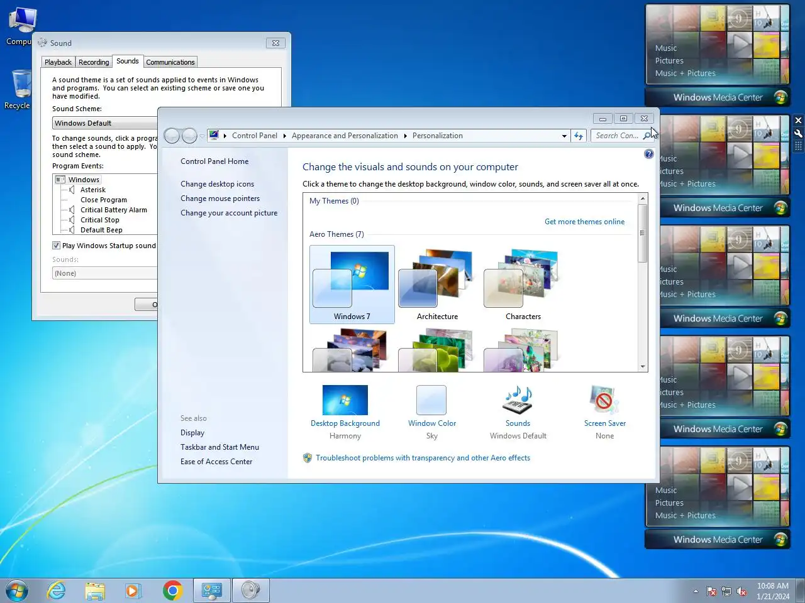The height and width of the screenshot is (603, 805).
Task: Click the volume muted tray icon
Action: point(741,591)
